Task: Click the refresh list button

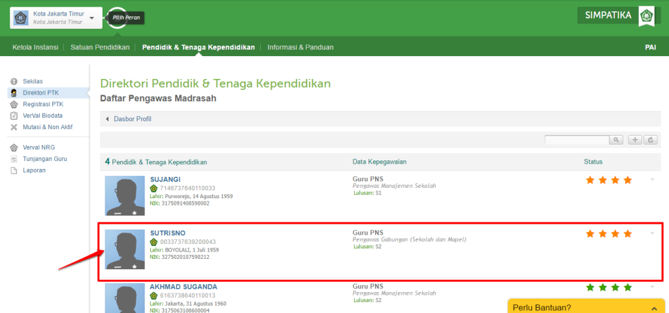Action: pos(650,140)
